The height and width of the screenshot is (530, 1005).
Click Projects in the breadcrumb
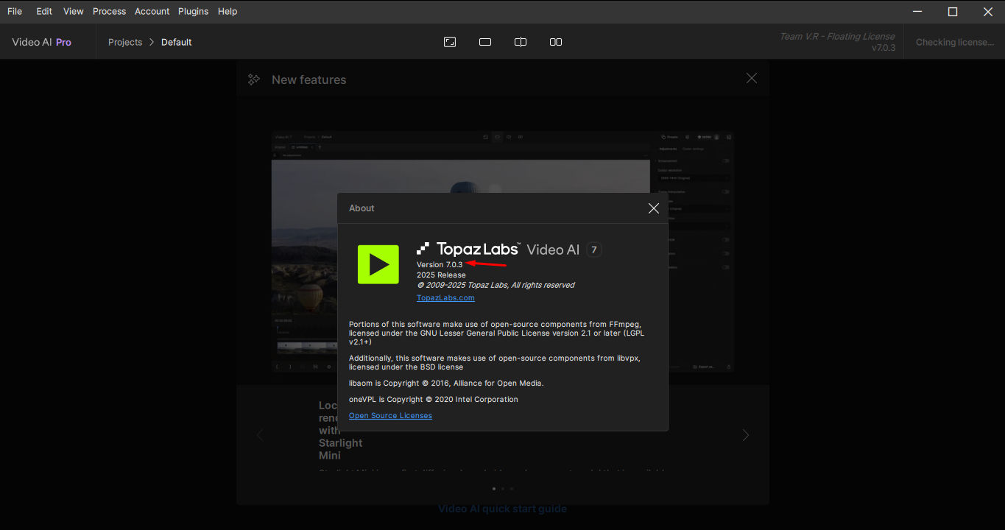pos(125,42)
